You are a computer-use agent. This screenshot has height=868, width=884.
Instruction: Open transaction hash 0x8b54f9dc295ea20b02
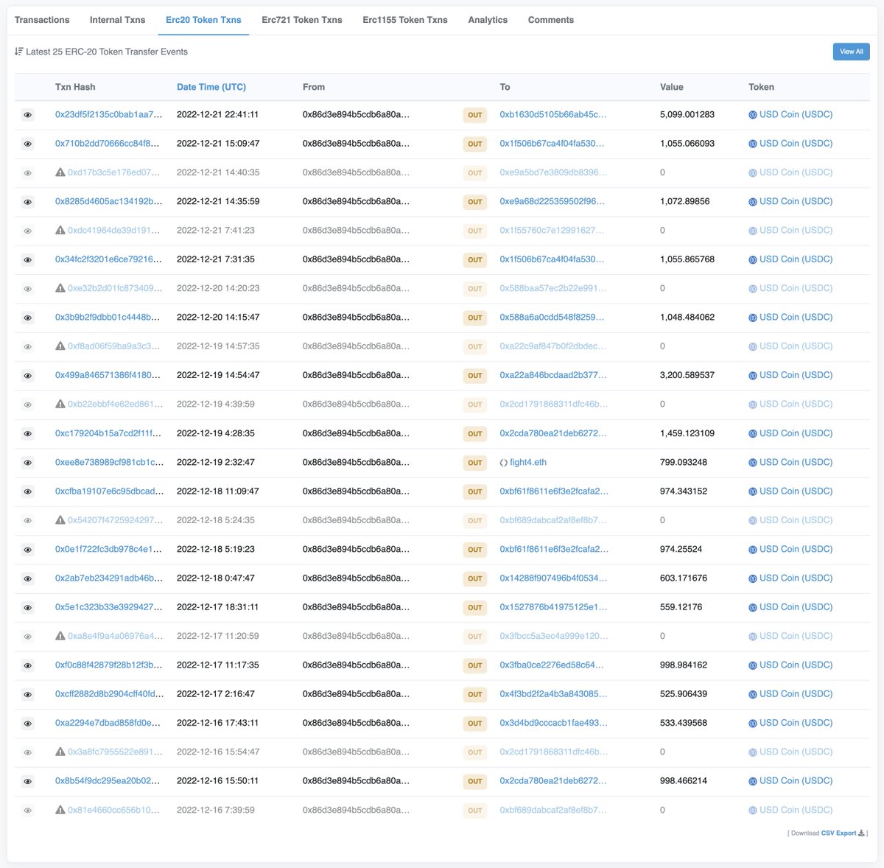coord(109,781)
